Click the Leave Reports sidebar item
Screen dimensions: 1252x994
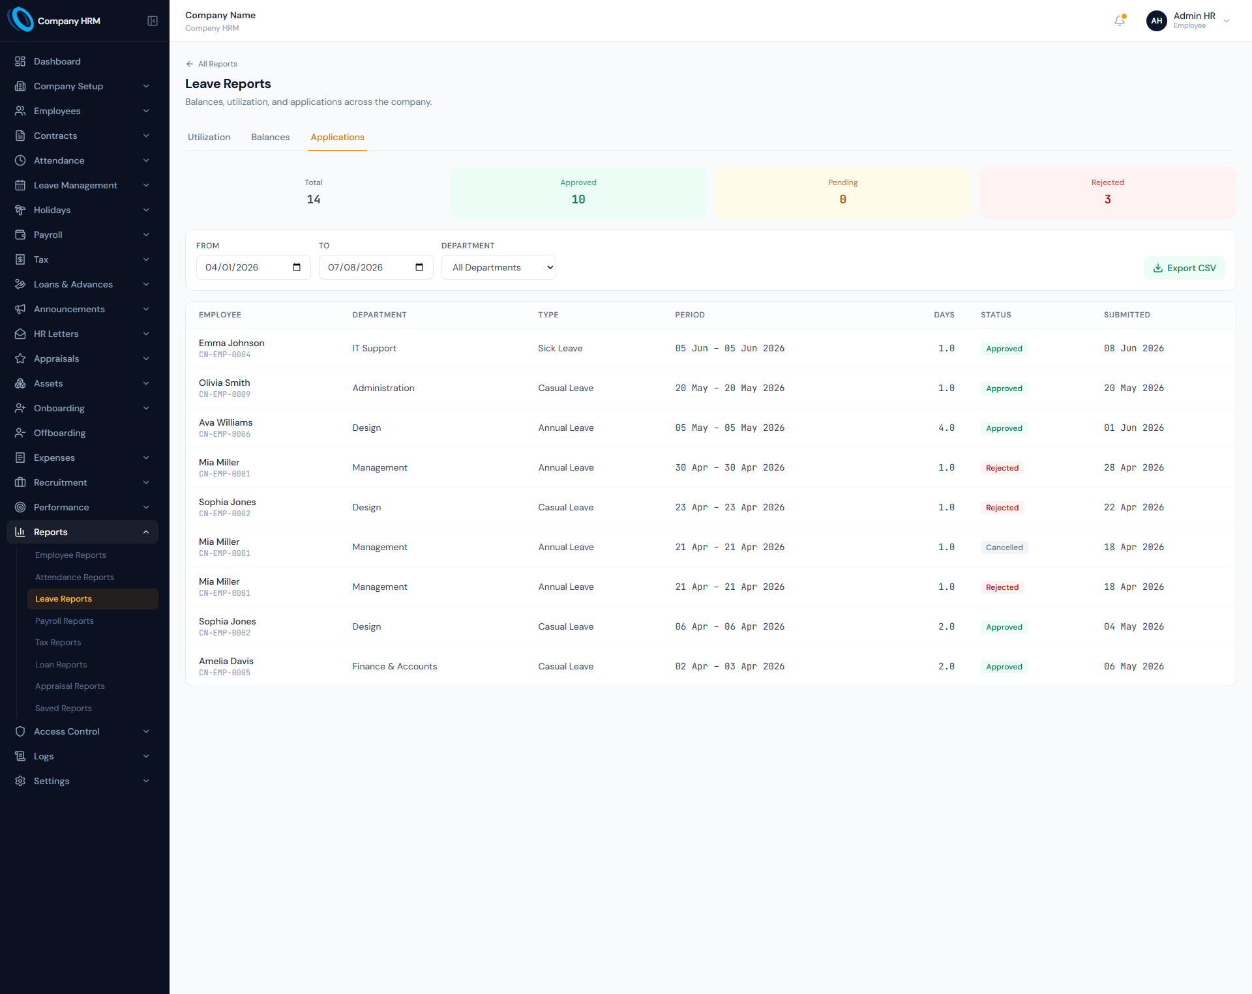pyautogui.click(x=93, y=599)
